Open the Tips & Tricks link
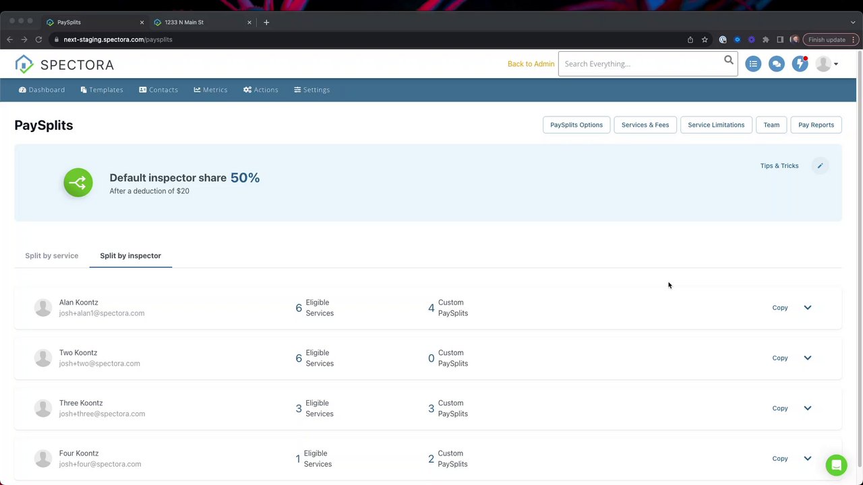This screenshot has height=485, width=863. pos(779,166)
